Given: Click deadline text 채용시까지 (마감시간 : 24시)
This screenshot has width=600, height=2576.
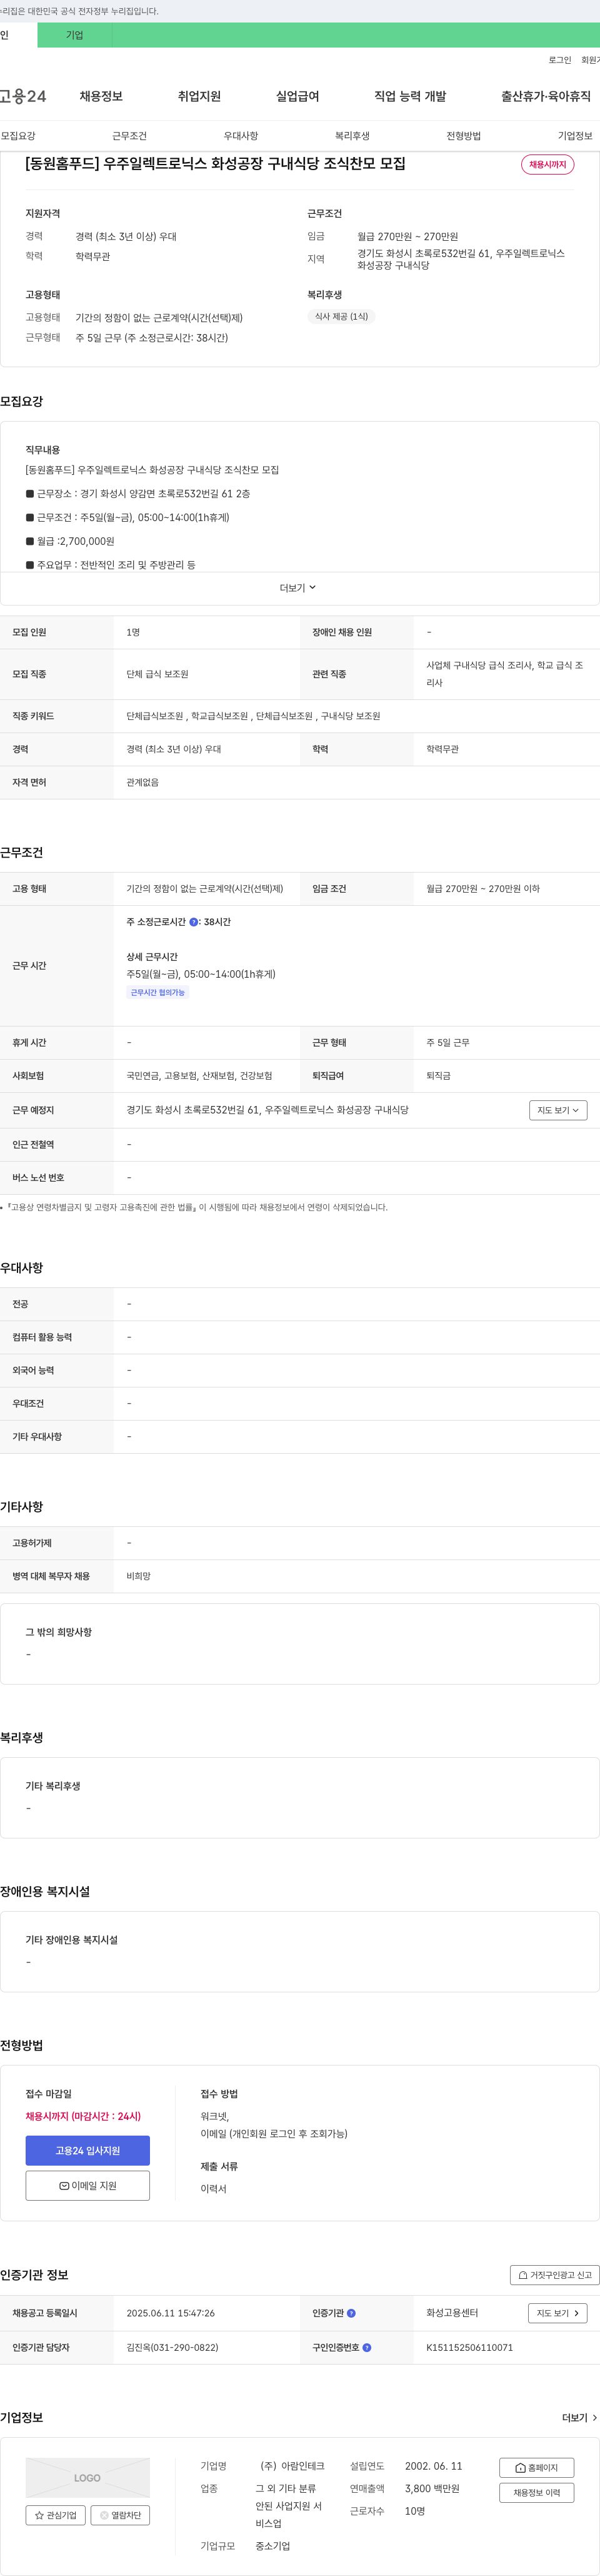Looking at the screenshot, I should pos(84,2116).
